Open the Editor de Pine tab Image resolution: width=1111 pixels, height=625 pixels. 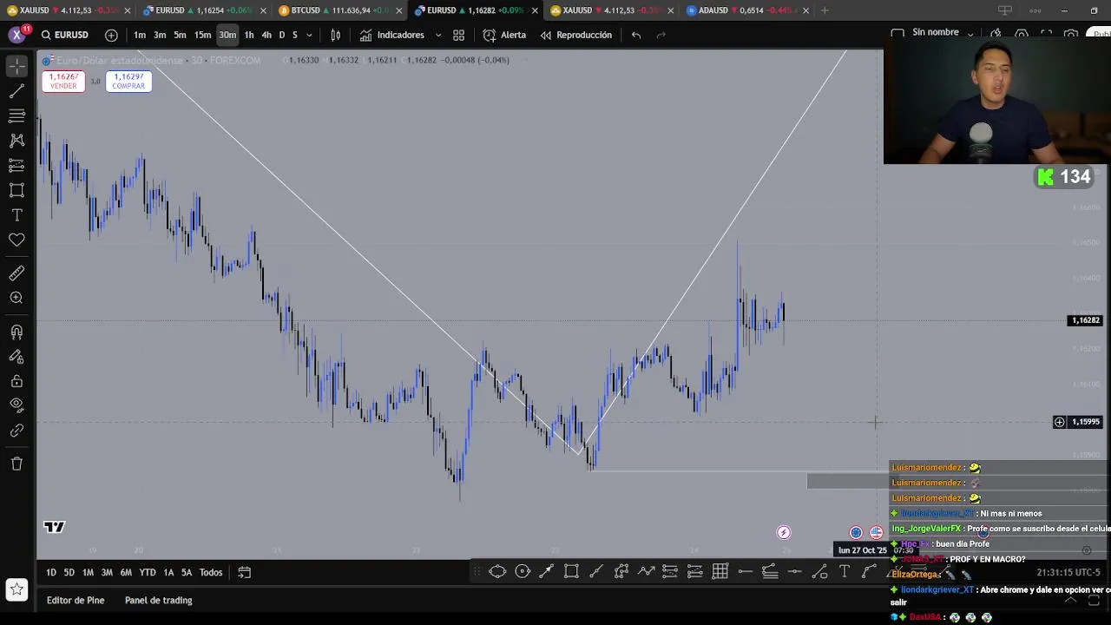point(76,600)
